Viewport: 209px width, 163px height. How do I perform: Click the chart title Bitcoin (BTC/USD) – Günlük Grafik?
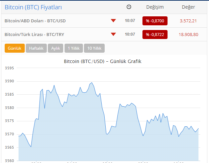103,61
